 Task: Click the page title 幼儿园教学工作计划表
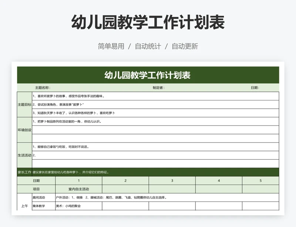click(148, 22)
